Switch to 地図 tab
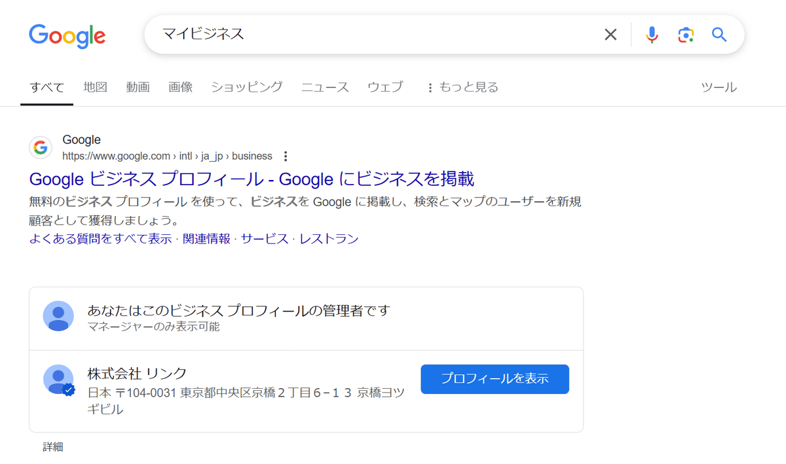 (96, 87)
